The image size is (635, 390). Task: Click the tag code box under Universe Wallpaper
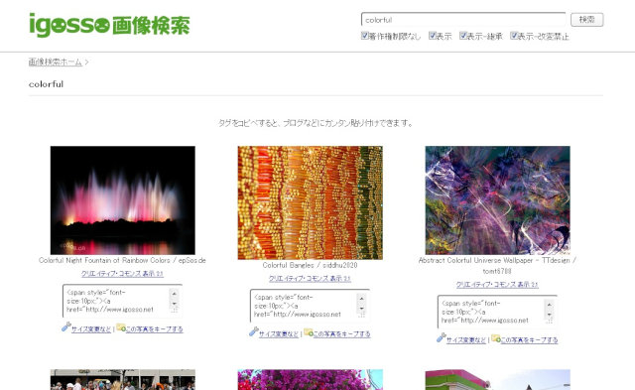pyautogui.click(x=497, y=312)
